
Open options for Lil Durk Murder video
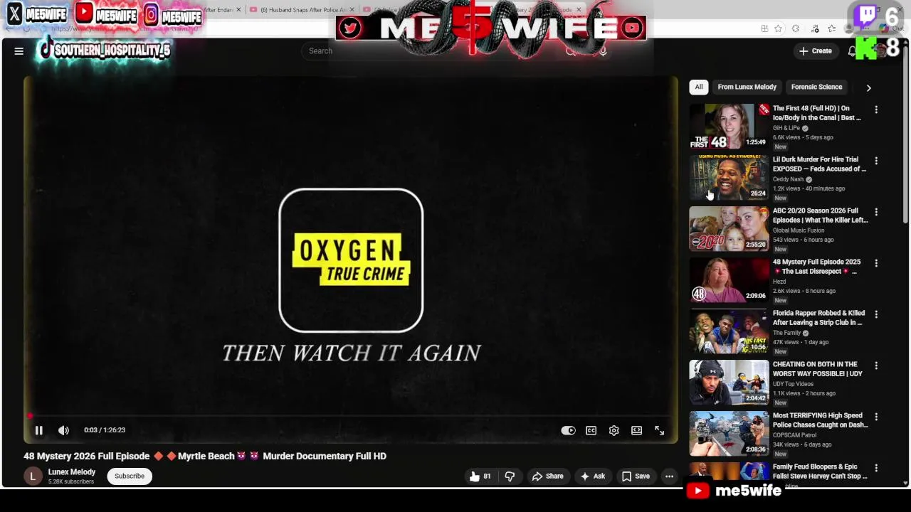(876, 161)
